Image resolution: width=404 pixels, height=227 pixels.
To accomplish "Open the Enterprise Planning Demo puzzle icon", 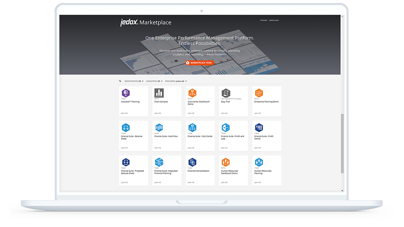I will pos(259,93).
